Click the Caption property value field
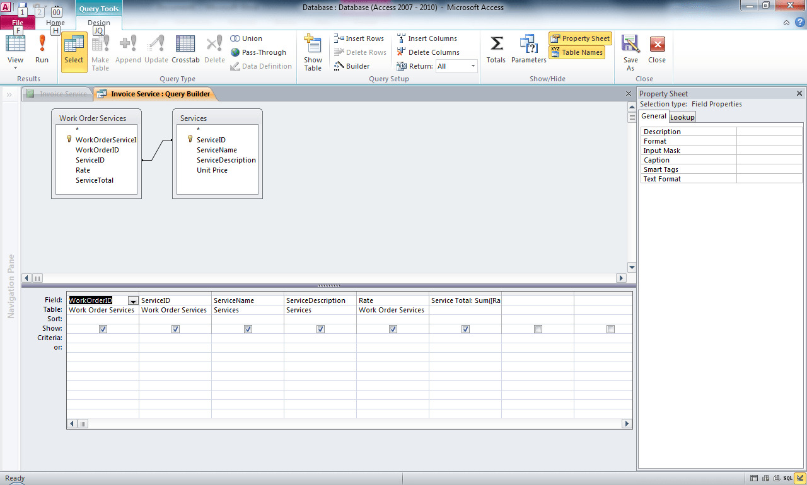This screenshot has height=485, width=807. coord(769,160)
